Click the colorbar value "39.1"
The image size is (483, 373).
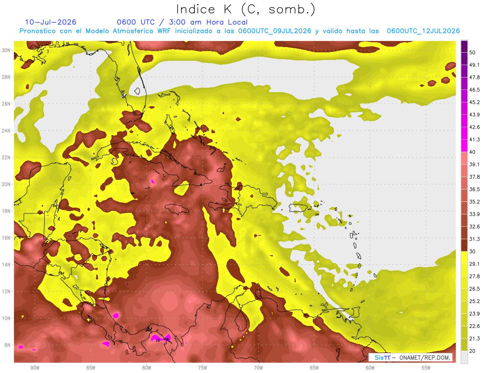point(475,165)
